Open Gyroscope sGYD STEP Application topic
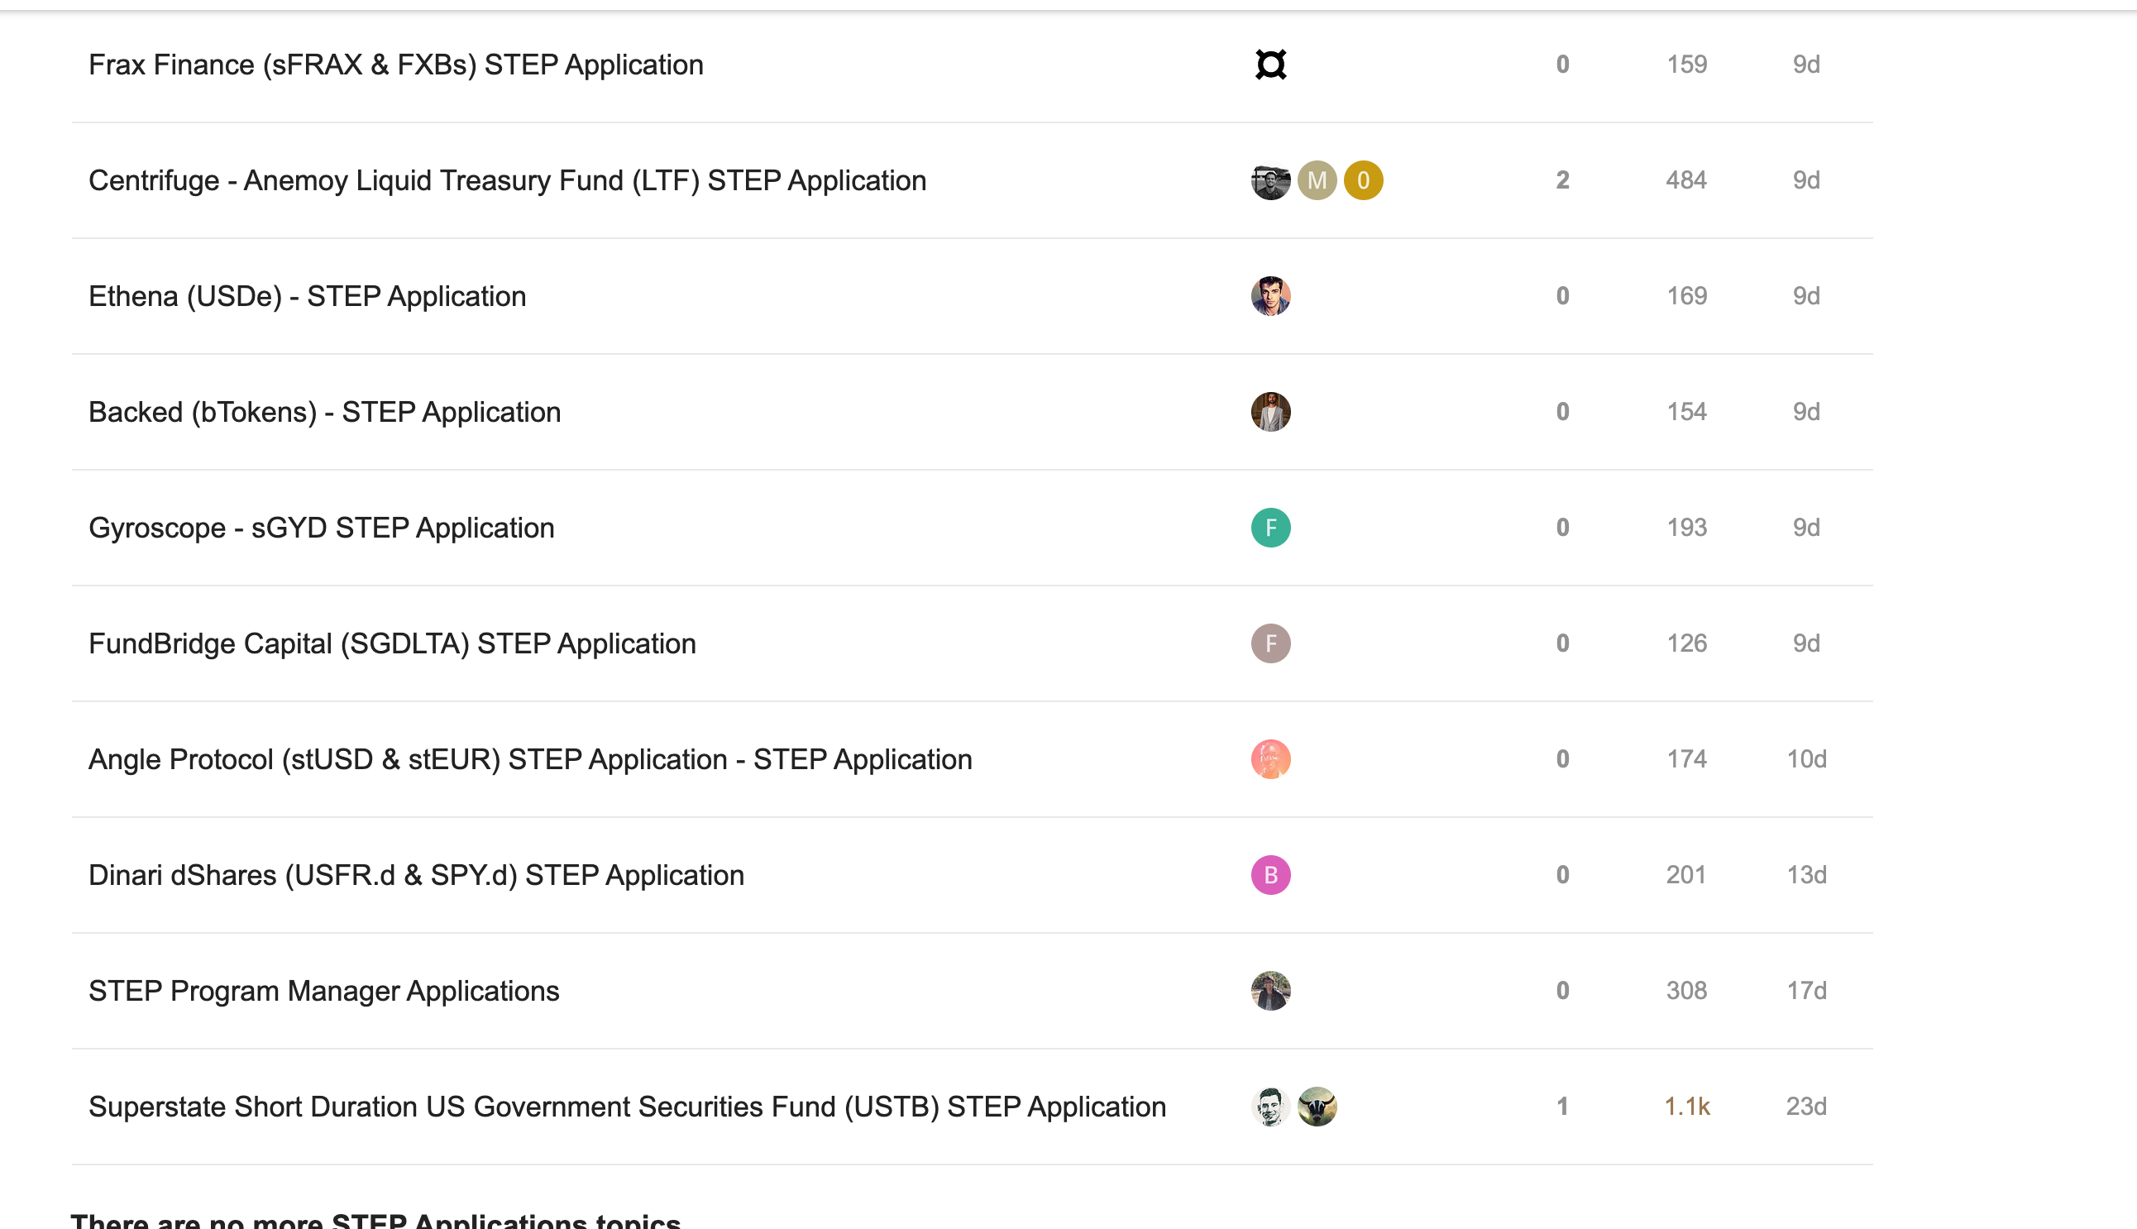Screen dimensions: 2137x1229 click(322, 528)
